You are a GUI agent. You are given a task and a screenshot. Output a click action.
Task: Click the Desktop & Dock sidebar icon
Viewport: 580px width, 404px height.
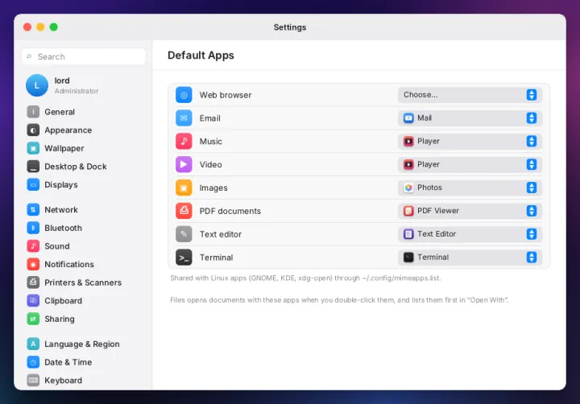click(x=33, y=167)
